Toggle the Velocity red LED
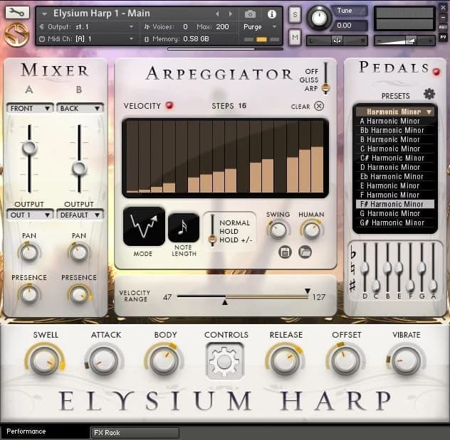The width and height of the screenshot is (450, 440). pos(169,105)
